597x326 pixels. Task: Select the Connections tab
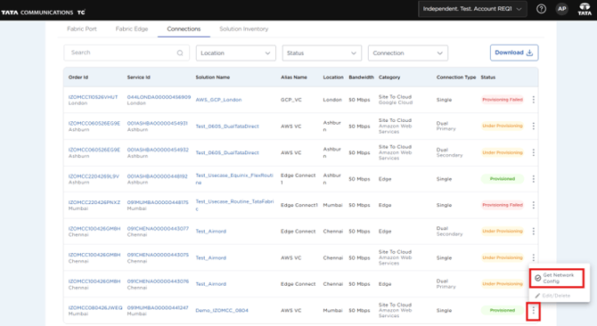pyautogui.click(x=184, y=29)
